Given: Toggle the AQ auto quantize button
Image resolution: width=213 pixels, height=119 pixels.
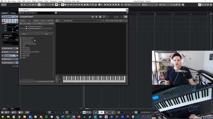Looking at the screenshot, I should click(x=27, y=112).
